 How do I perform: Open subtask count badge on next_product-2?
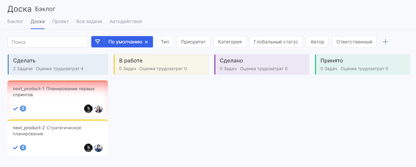tap(23, 148)
